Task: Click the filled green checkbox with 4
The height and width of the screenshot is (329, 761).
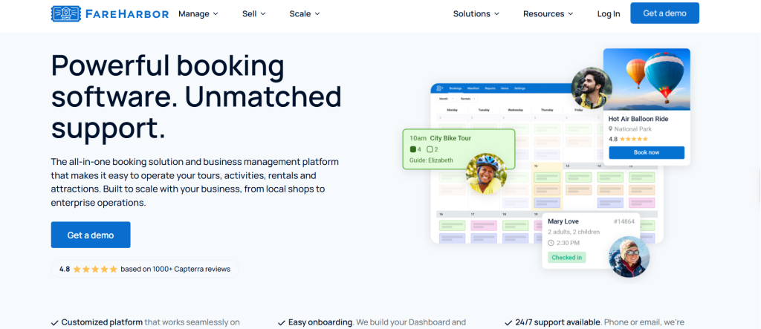Action: click(x=413, y=149)
